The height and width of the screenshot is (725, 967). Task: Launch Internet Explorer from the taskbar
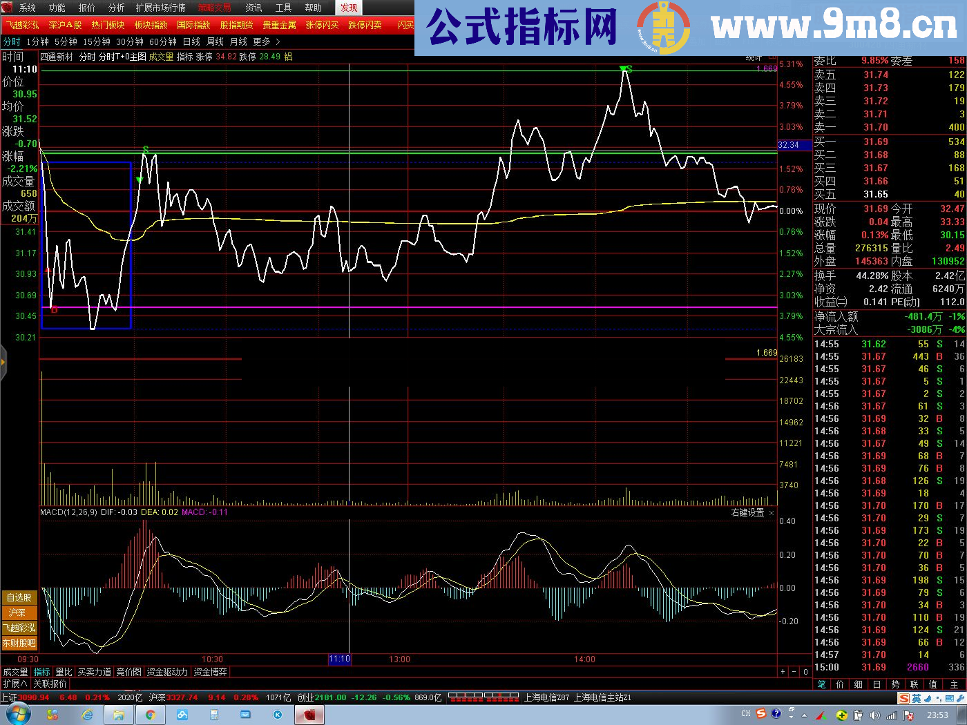87,715
